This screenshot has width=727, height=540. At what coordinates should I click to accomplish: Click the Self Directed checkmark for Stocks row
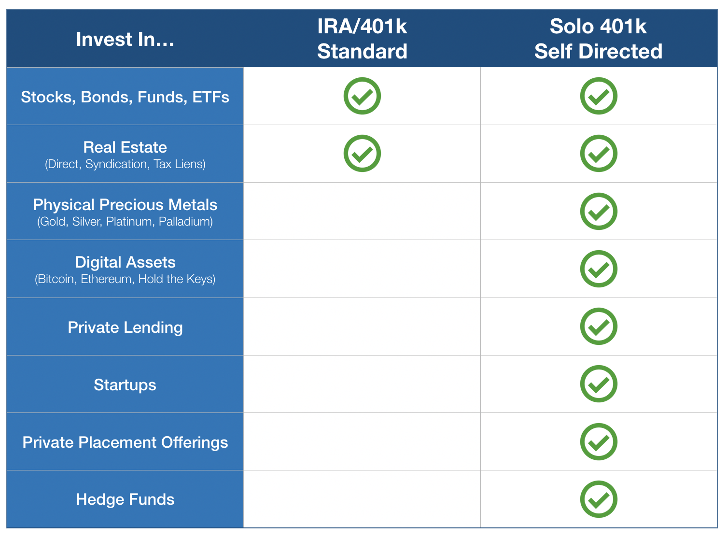click(599, 96)
